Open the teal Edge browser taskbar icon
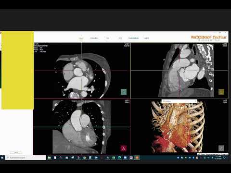This screenshot has width=231, height=173. point(119,158)
